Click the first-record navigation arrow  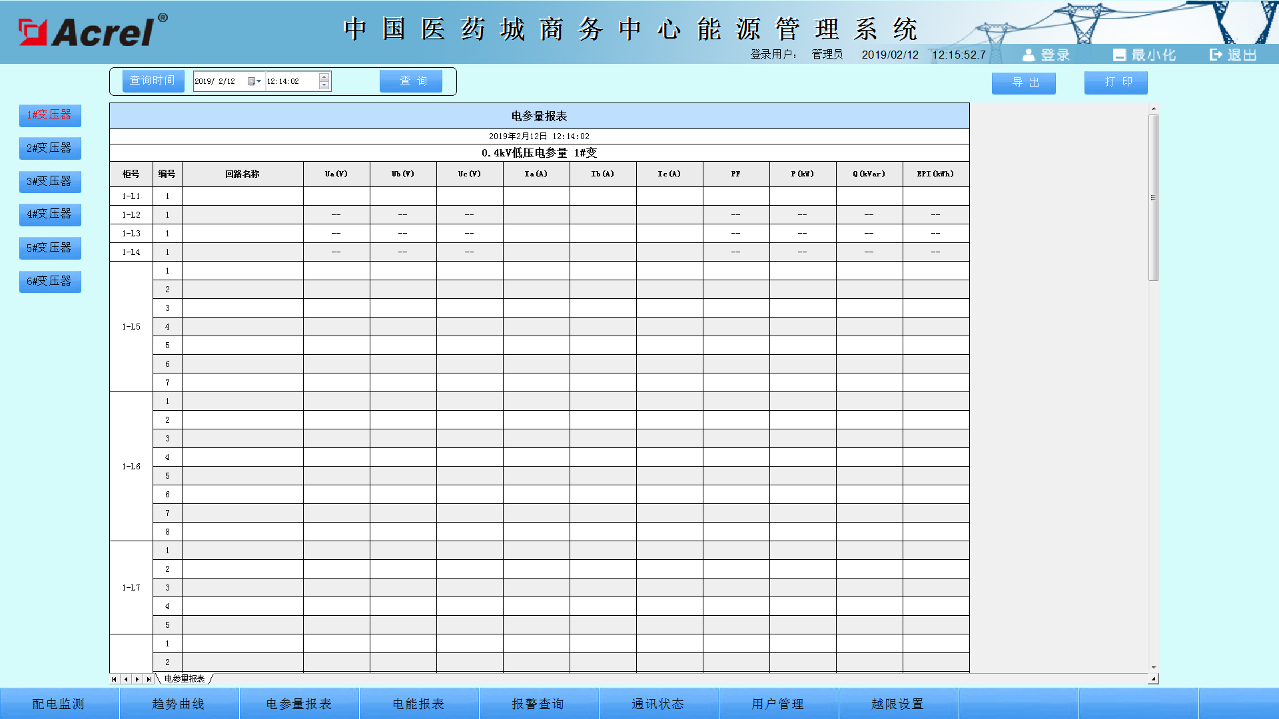click(115, 679)
